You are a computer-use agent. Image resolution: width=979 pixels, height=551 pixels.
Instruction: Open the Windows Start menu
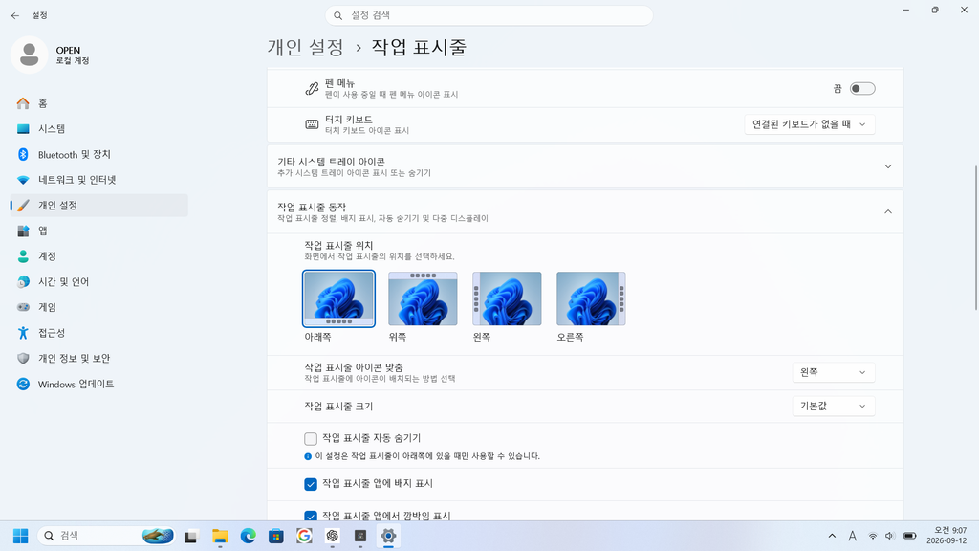(x=21, y=536)
